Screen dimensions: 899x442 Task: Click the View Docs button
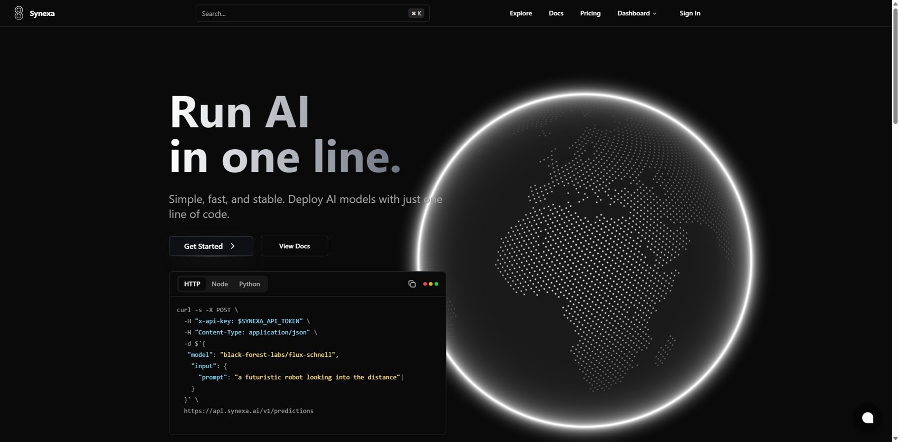click(294, 246)
